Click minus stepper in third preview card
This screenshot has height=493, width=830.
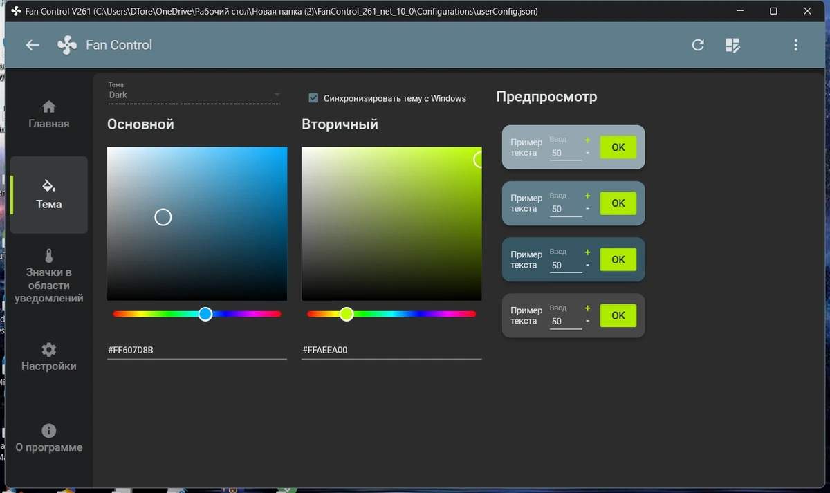click(587, 265)
